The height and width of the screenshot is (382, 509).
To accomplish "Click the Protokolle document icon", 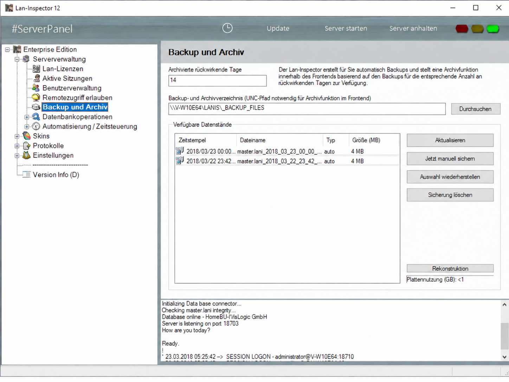I will click(26, 145).
